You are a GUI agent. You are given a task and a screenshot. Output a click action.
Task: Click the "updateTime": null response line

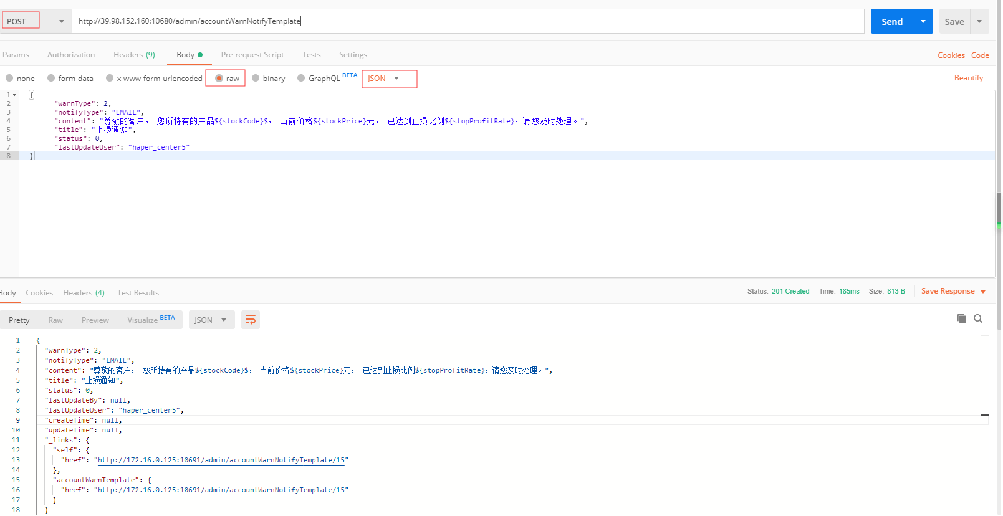[x=83, y=431]
